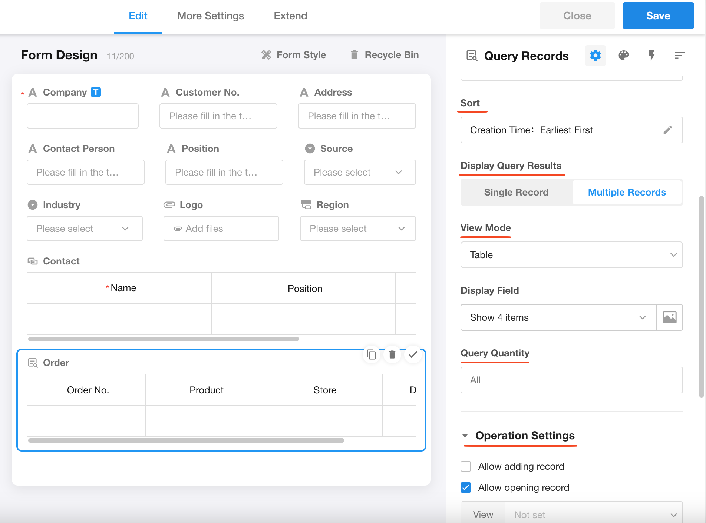Screen dimensions: 706x523
Task: Select Single Record display option
Action: (516, 192)
